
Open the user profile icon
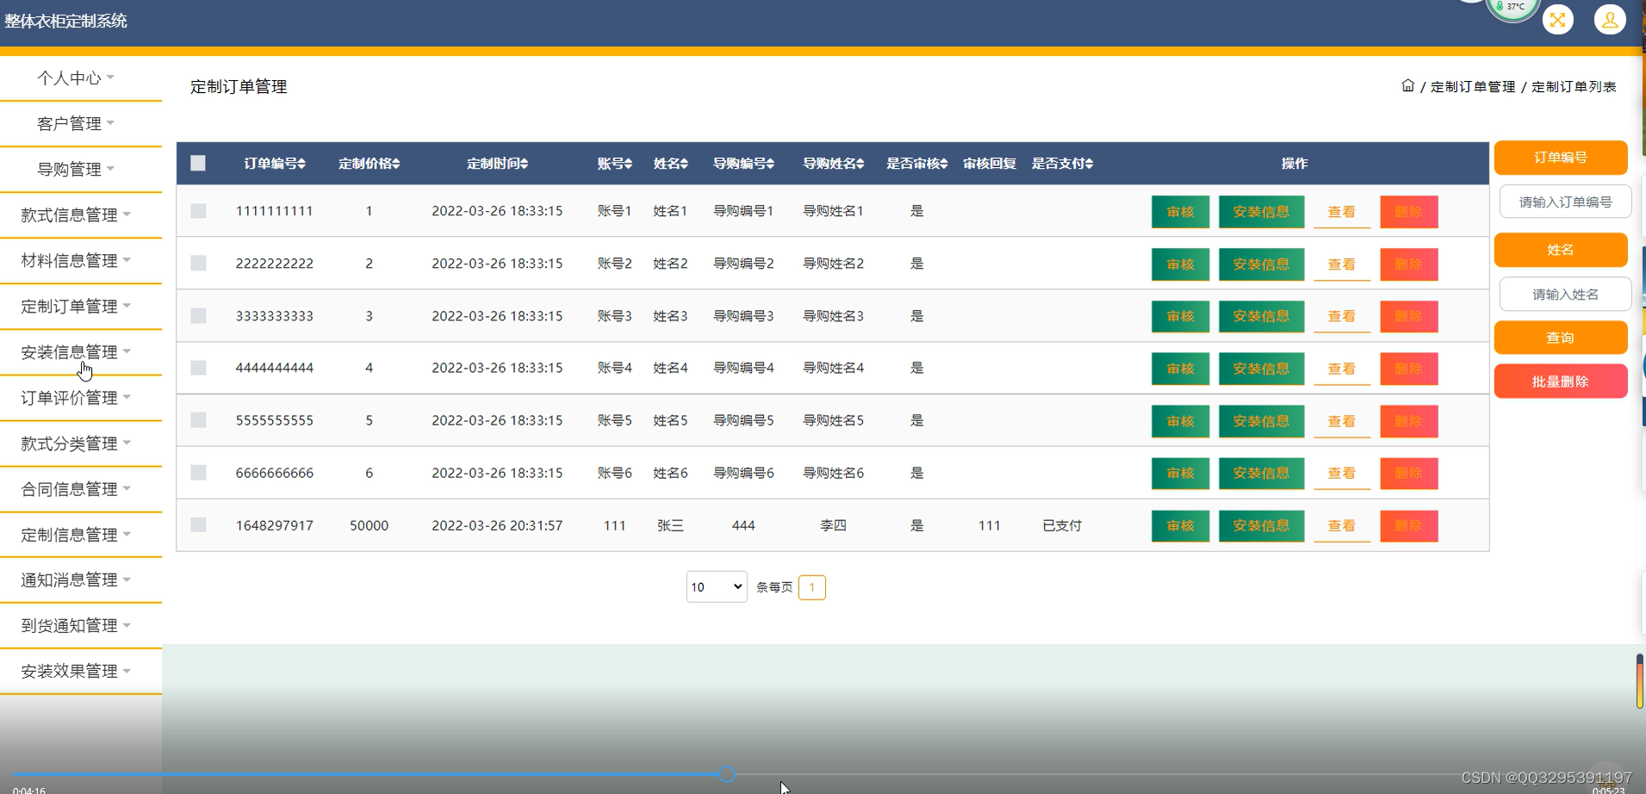tap(1609, 20)
